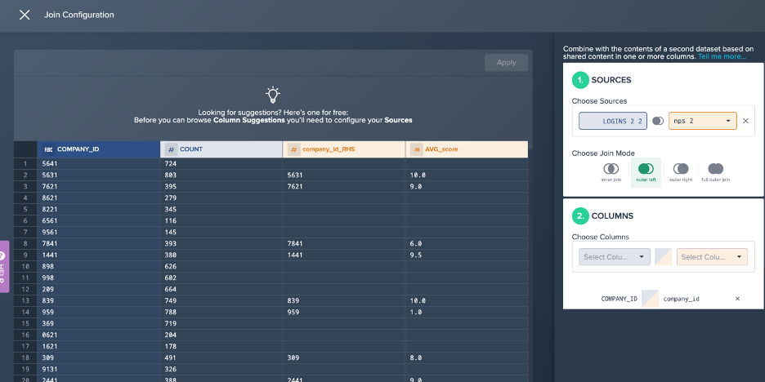The height and width of the screenshot is (382, 765).
Task: Select the LOGINS 2 2 source
Action: (613, 121)
